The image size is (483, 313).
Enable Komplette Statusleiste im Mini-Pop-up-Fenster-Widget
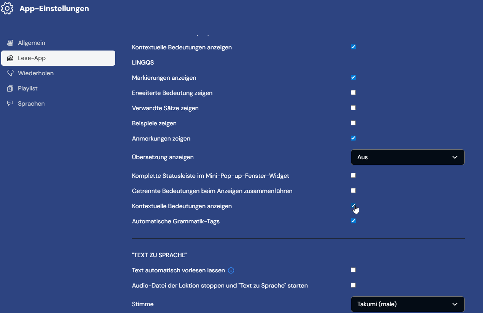(x=353, y=175)
